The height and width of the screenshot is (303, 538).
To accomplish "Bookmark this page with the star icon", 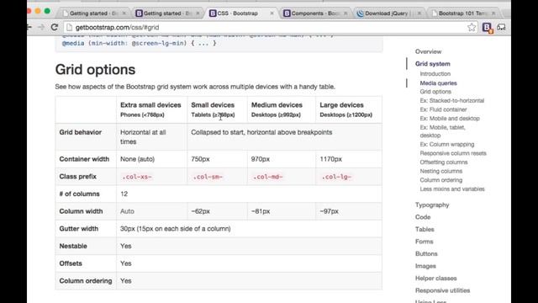I will [472, 27].
